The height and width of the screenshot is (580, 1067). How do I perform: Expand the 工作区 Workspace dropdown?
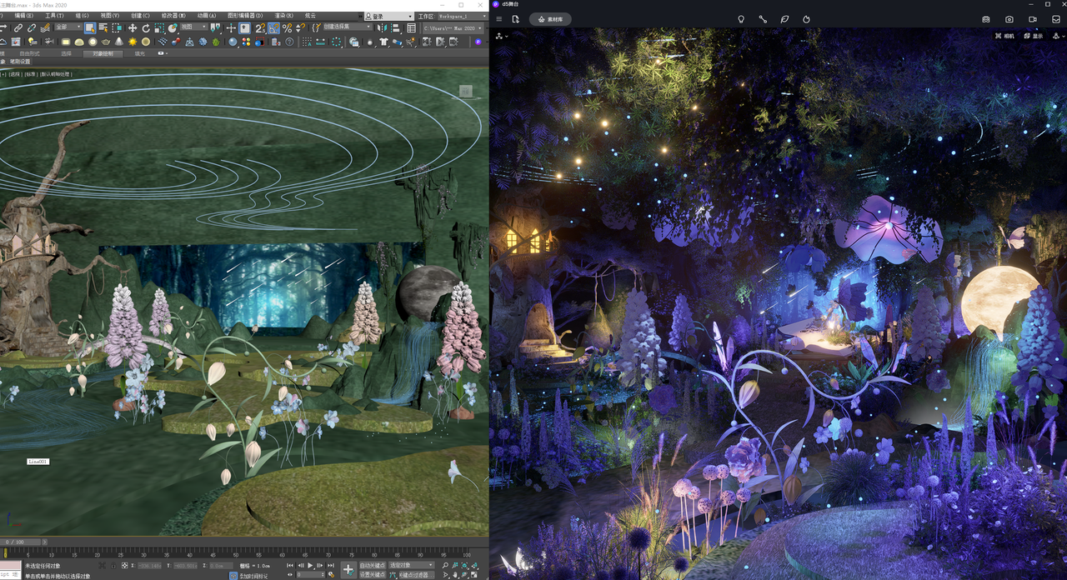[x=462, y=16]
